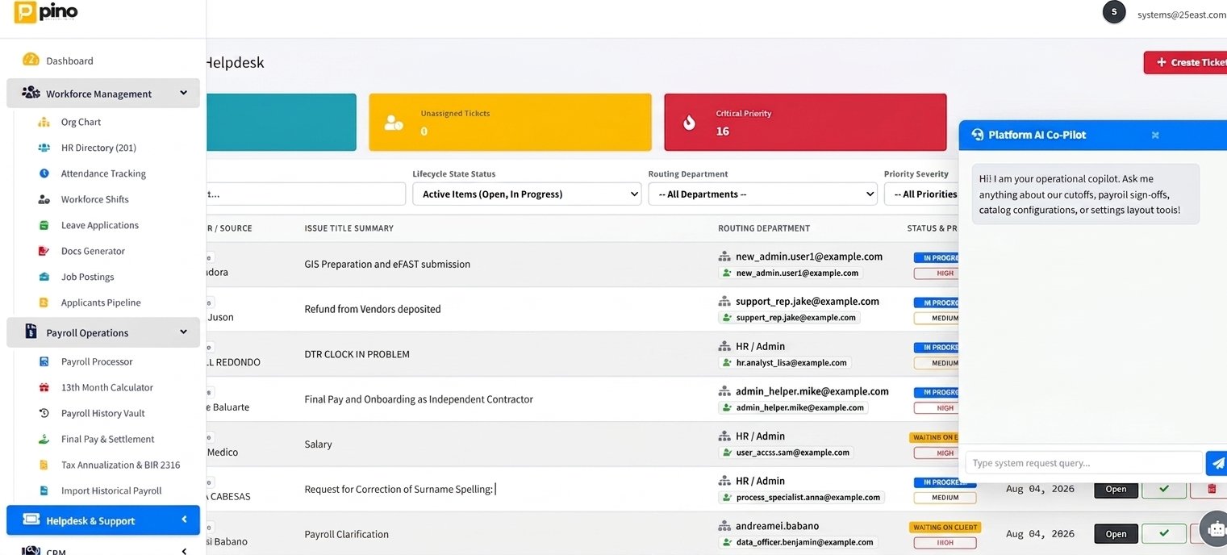Image resolution: width=1227 pixels, height=555 pixels.
Task: Click the Import Historical Payroll icon
Action: point(44,490)
